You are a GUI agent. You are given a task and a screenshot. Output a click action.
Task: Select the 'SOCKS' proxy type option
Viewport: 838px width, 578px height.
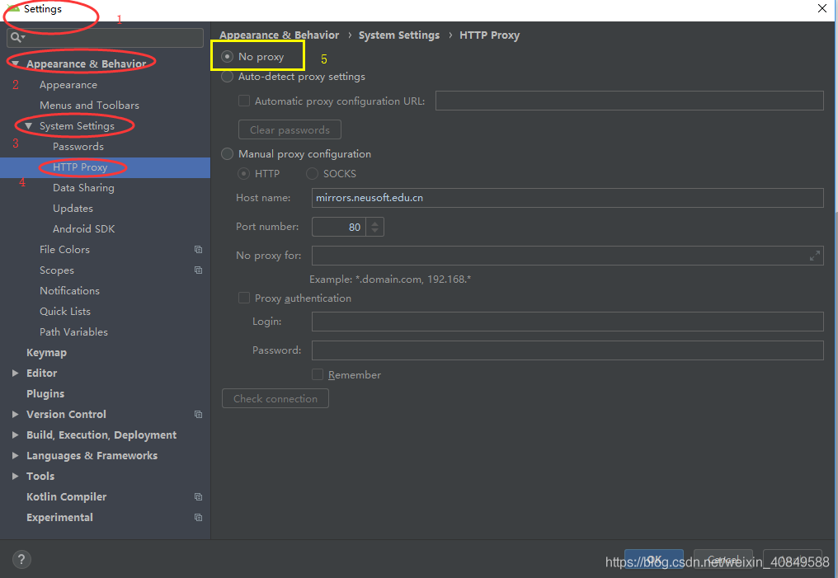click(x=312, y=173)
